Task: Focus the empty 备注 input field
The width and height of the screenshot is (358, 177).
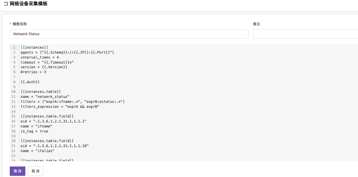Action: pos(306,34)
